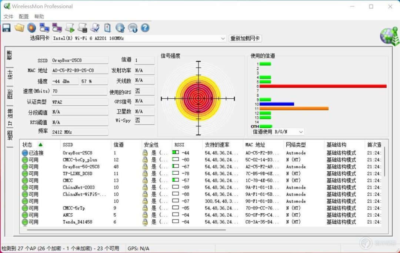This screenshot has height=253, width=400.
Task: Sort by the 安全性 column header
Action: [x=157, y=145]
